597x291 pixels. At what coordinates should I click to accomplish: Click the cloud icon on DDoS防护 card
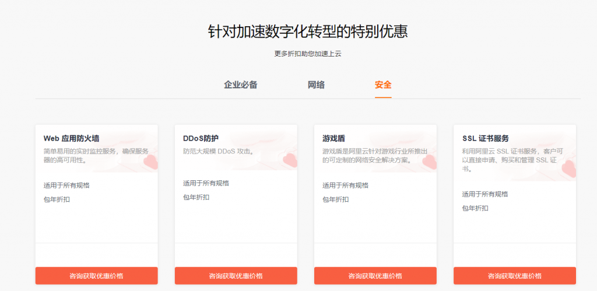pyautogui.click(x=289, y=160)
